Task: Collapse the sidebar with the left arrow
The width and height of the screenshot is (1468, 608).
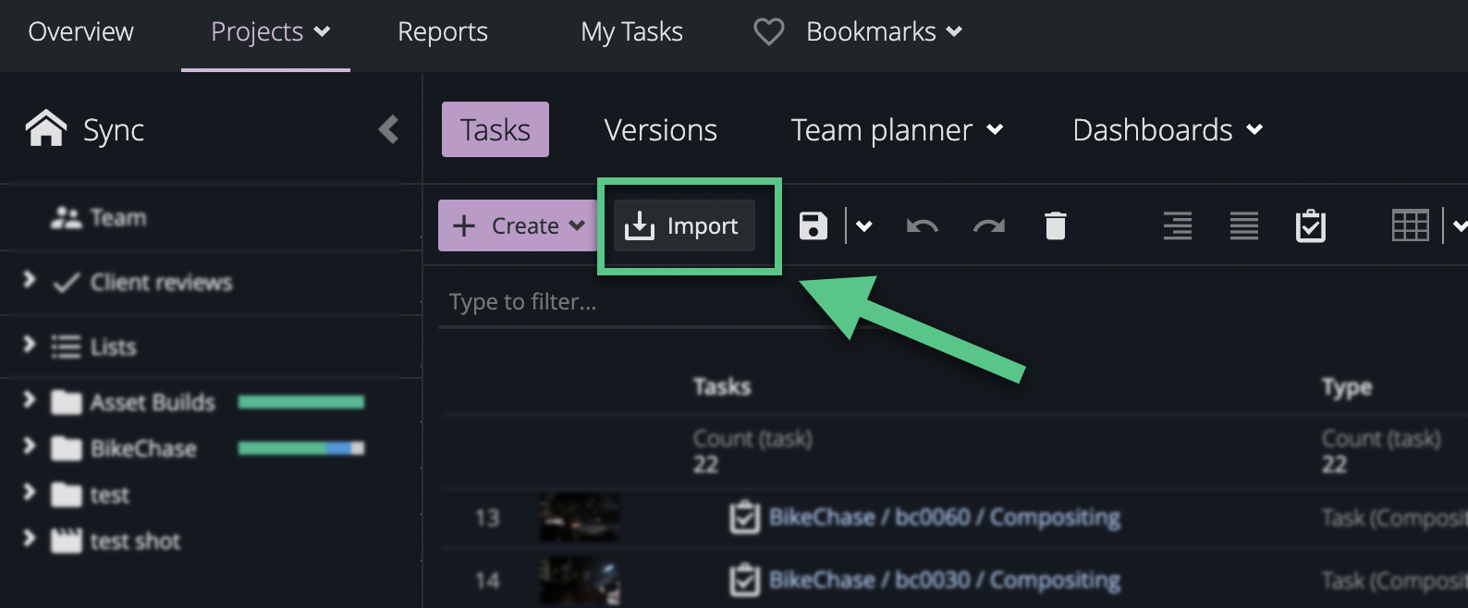Action: tap(389, 129)
